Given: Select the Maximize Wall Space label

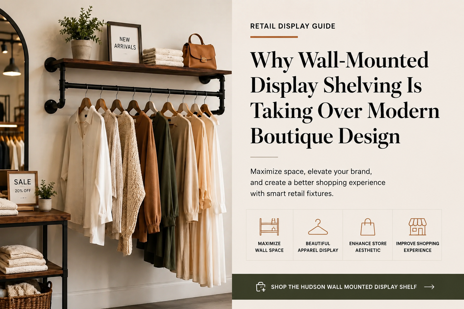Looking at the screenshot, I should pyautogui.click(x=269, y=247).
